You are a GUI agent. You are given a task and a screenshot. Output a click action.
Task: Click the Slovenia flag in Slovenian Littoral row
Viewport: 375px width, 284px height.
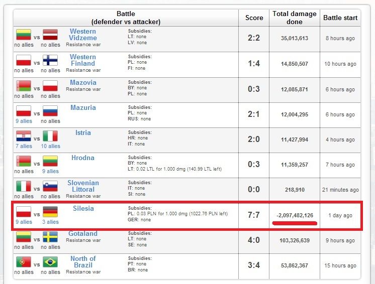click(50, 186)
